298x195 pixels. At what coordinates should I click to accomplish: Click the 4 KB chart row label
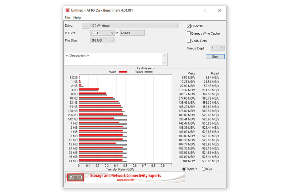point(74,90)
